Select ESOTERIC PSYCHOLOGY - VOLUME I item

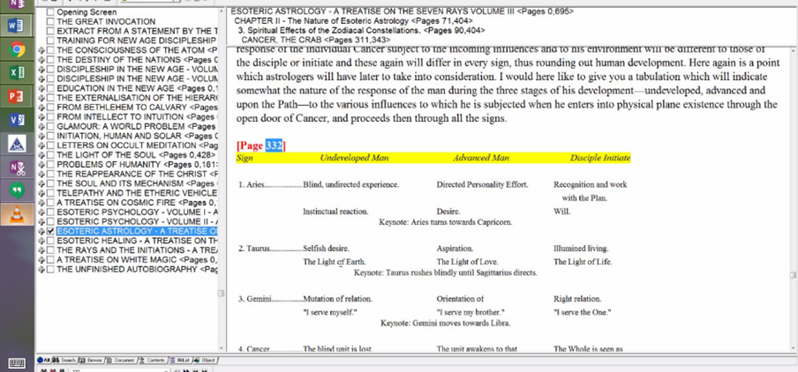[x=138, y=212]
